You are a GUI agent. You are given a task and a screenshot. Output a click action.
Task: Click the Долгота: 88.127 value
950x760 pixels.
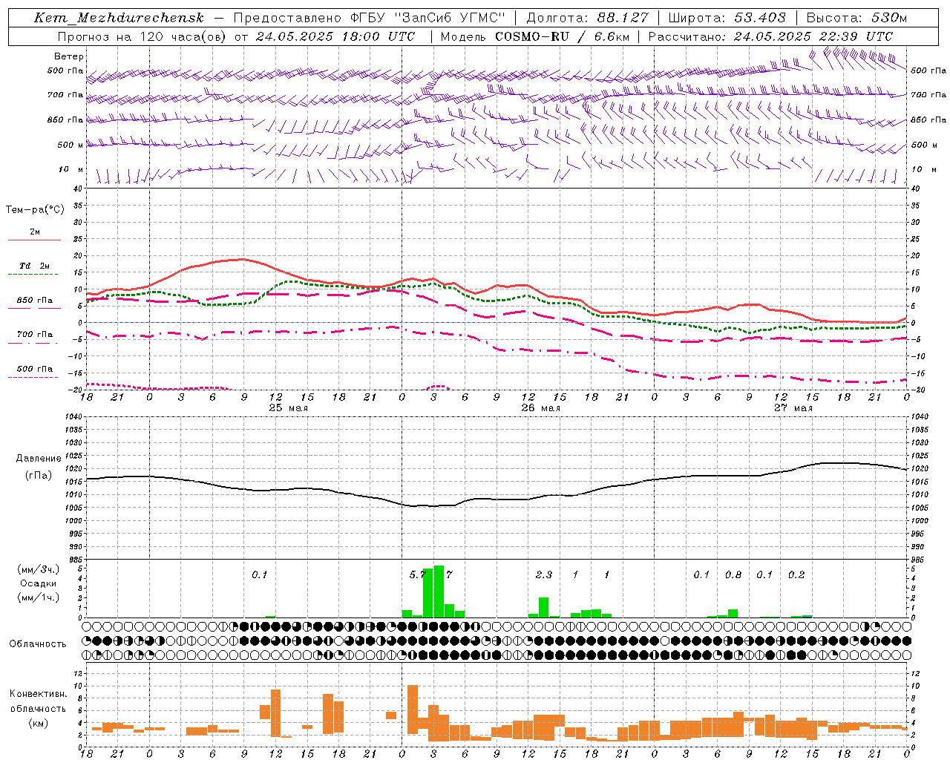[587, 18]
